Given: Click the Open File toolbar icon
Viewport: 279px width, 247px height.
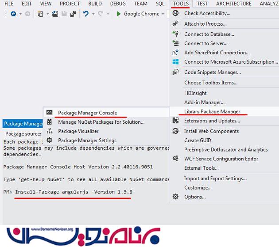Looking at the screenshot, I should pyautogui.click(x=55, y=14).
